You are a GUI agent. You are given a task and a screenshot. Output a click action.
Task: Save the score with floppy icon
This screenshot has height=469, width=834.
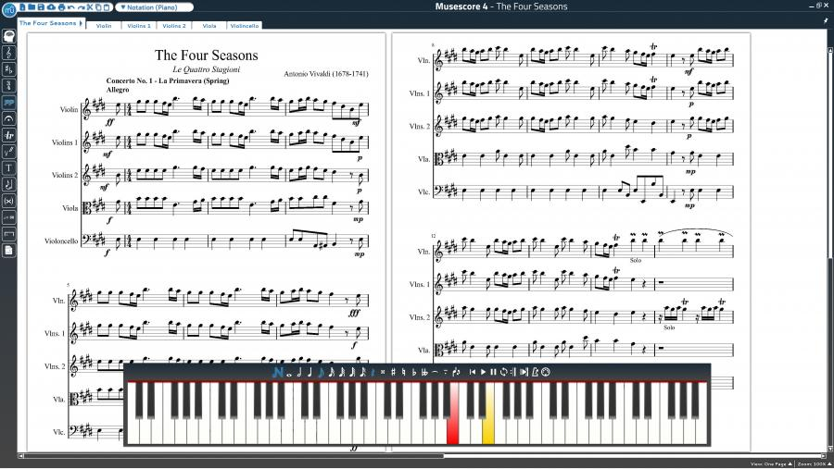pyautogui.click(x=41, y=6)
